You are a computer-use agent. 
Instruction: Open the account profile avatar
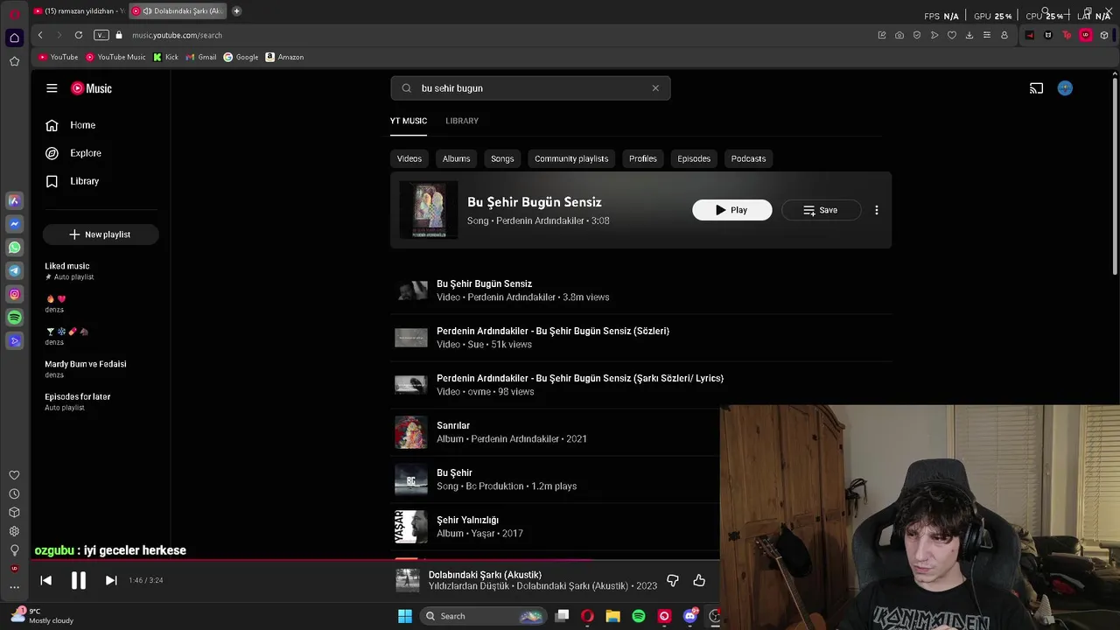(x=1065, y=88)
